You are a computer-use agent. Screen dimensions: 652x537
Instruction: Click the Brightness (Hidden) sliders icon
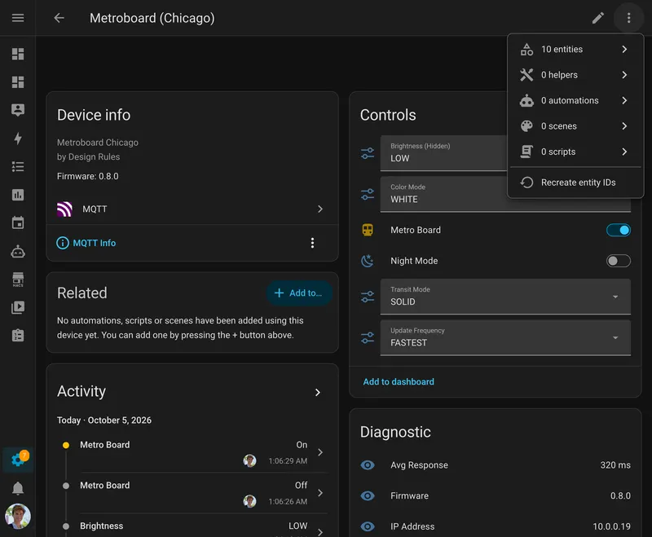tap(368, 153)
